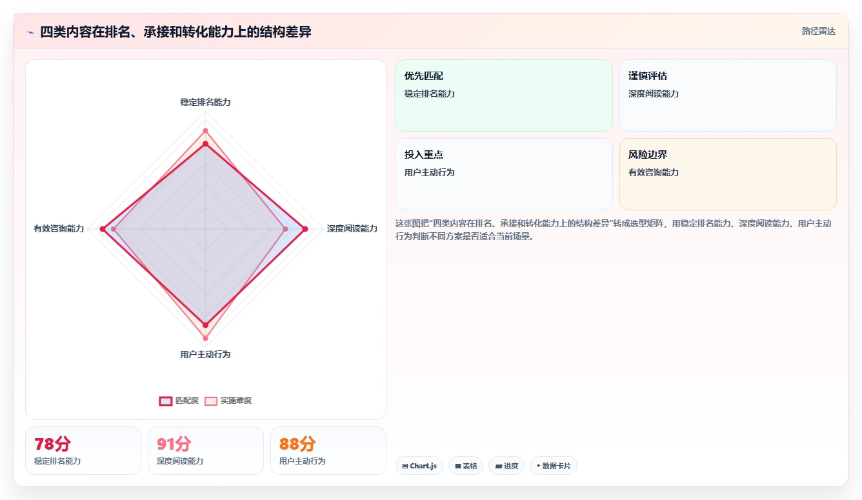Click the pink 实施难度 point on 用户主动行为 axis
The image size is (862, 500).
(x=205, y=338)
